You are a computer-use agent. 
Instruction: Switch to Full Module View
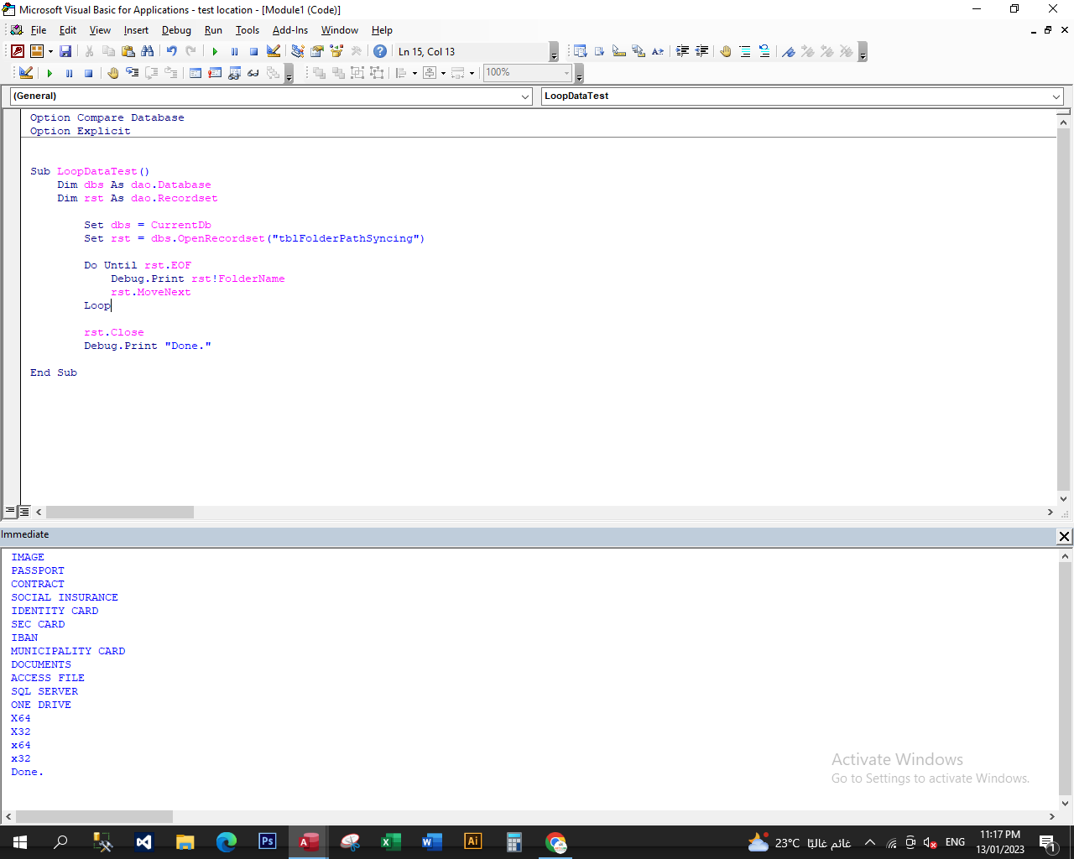(24, 511)
